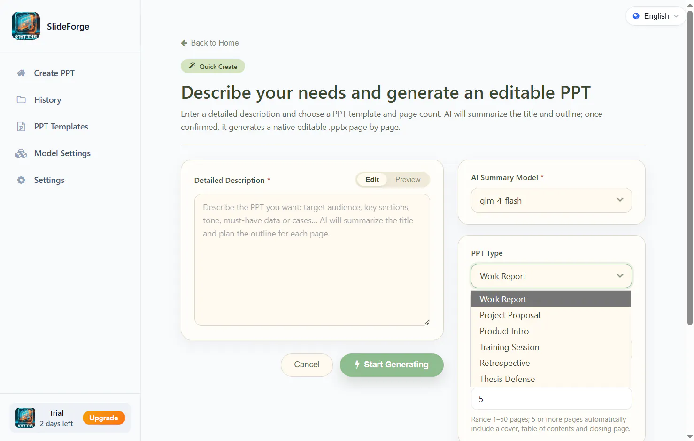Click the Settings gear icon
This screenshot has width=694, height=441.
coord(21,180)
